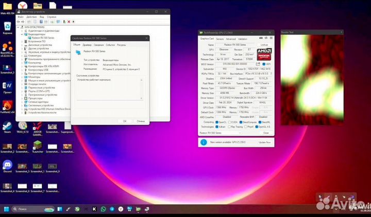This screenshot has width=371, height=217.
Task: Open the GPU-Z hamburger menu icon
Action: coord(271,38)
